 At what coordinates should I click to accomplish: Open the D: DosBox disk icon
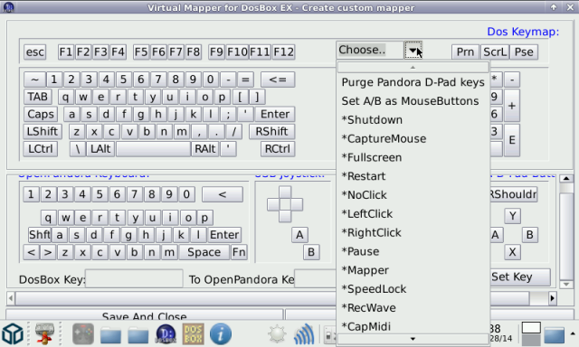coord(166,334)
